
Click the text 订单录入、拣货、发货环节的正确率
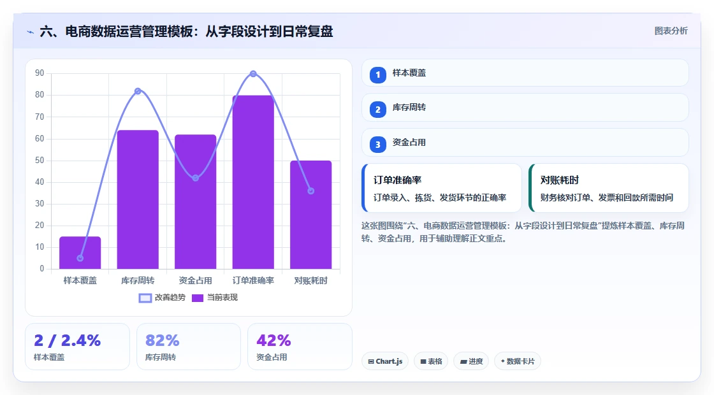point(440,197)
